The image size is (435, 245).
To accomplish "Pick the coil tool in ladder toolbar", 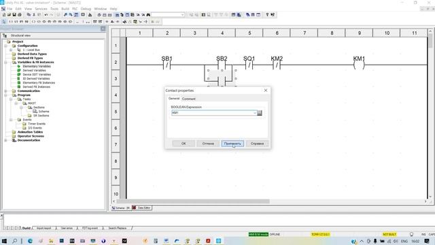I will (33, 21).
